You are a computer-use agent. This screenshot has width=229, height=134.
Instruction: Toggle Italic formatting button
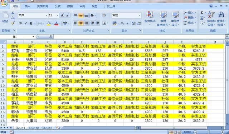(x=26, y=23)
